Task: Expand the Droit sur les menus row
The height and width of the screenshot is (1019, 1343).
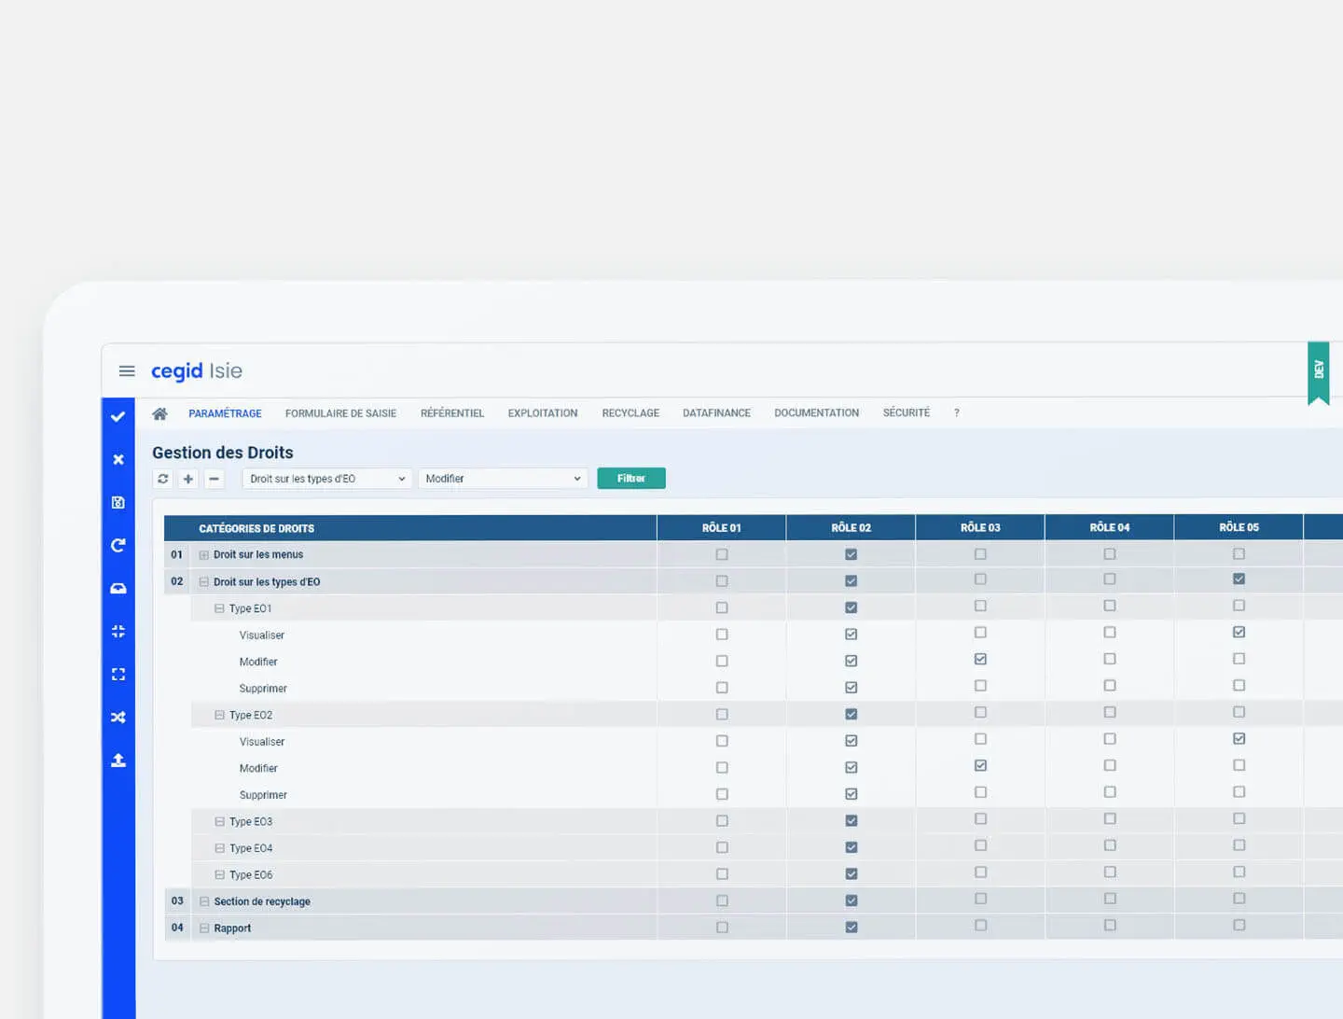Action: 204,555
